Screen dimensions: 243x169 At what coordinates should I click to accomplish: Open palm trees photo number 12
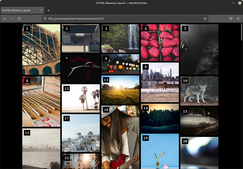point(81,98)
